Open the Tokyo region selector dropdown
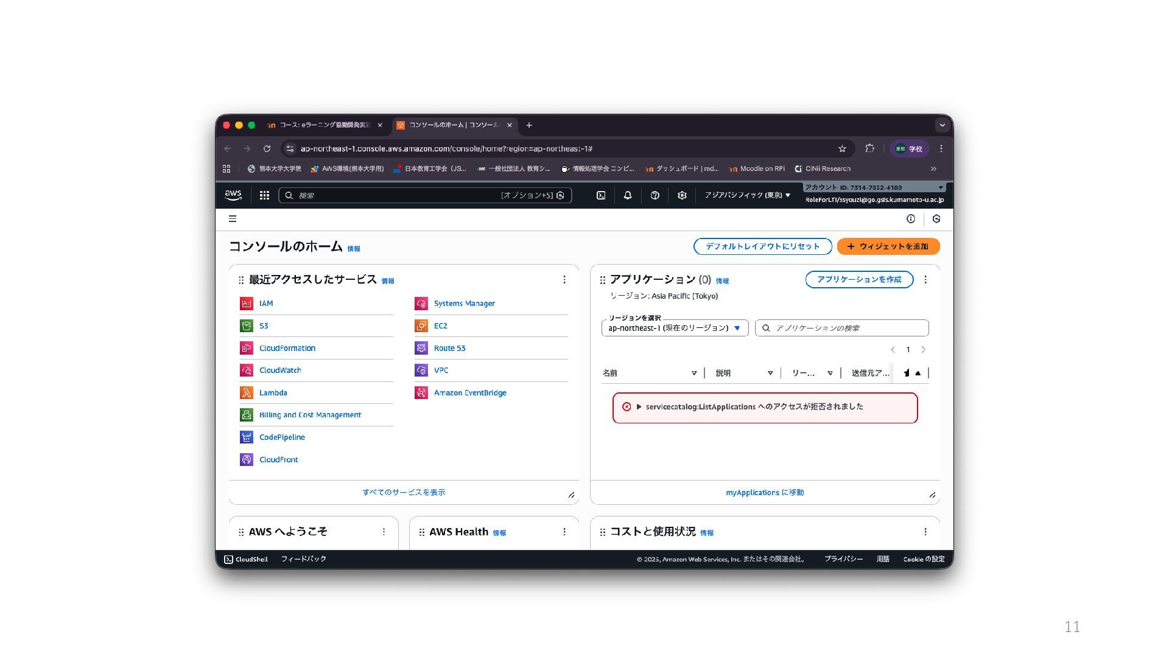 coord(747,195)
